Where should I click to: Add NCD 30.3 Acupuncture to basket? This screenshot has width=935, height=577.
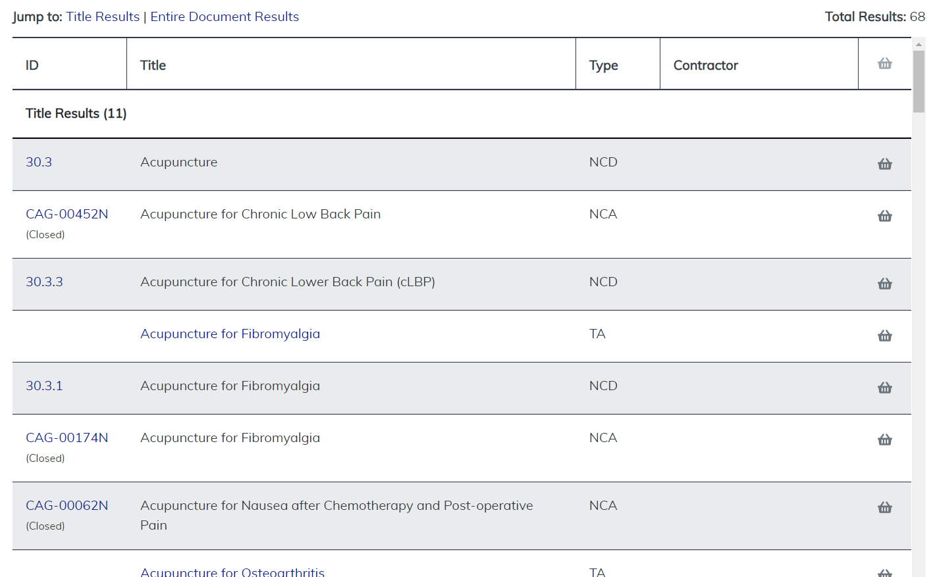pos(884,164)
